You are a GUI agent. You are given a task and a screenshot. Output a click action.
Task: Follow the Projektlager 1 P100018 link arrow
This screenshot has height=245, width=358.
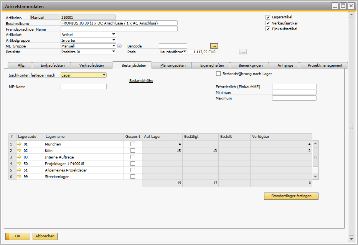click(20, 164)
